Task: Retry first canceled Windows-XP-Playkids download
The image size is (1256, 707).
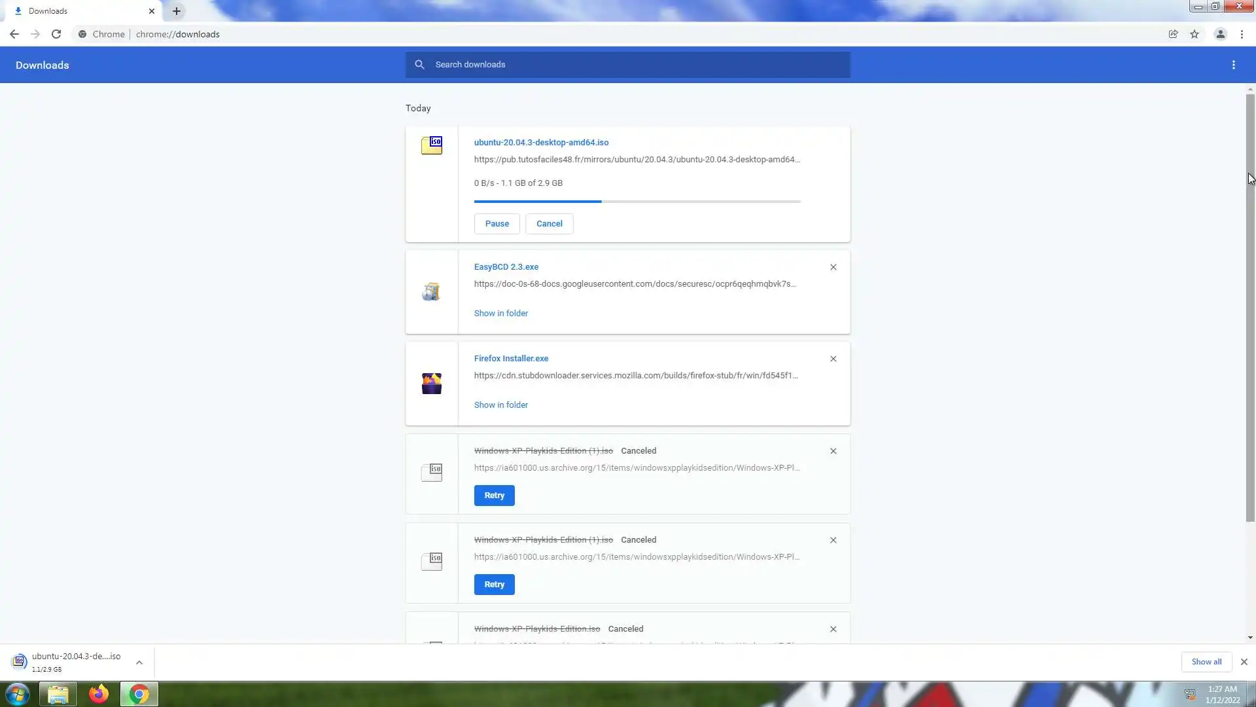Action: [494, 496]
